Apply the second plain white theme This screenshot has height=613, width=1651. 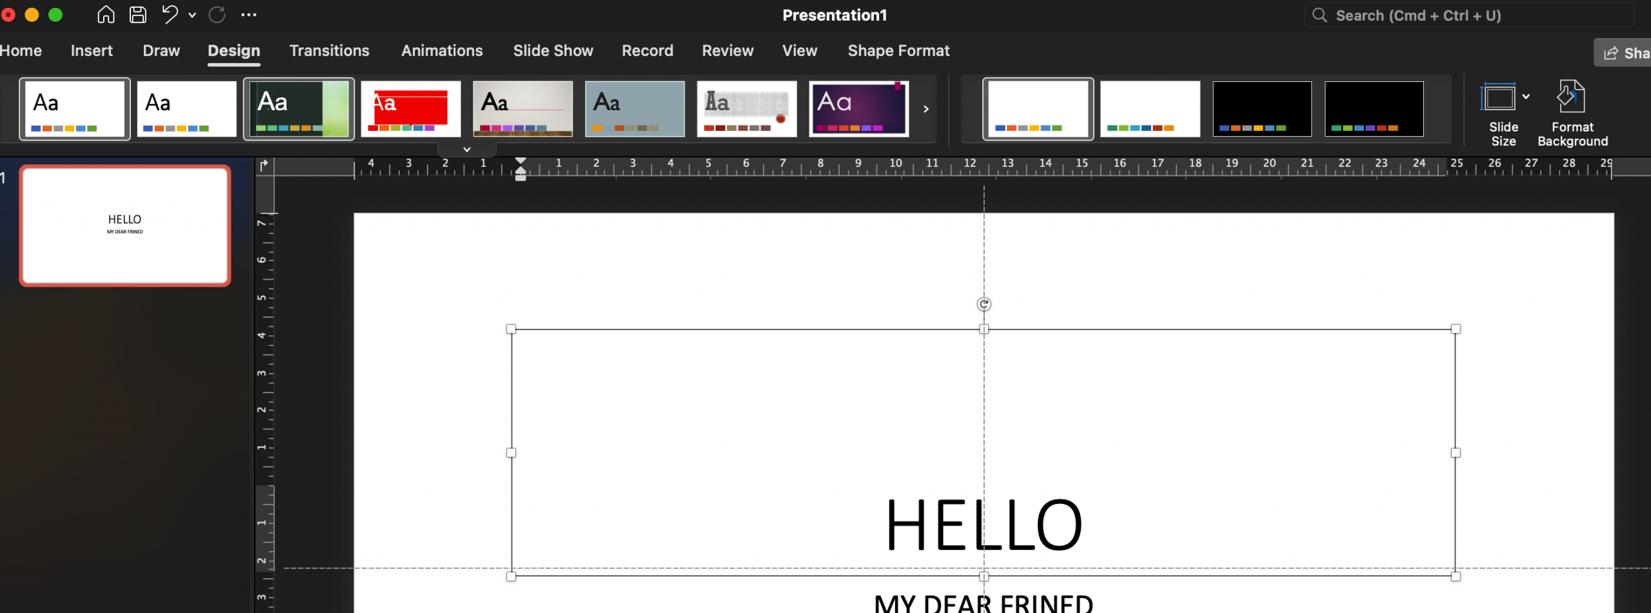point(186,109)
